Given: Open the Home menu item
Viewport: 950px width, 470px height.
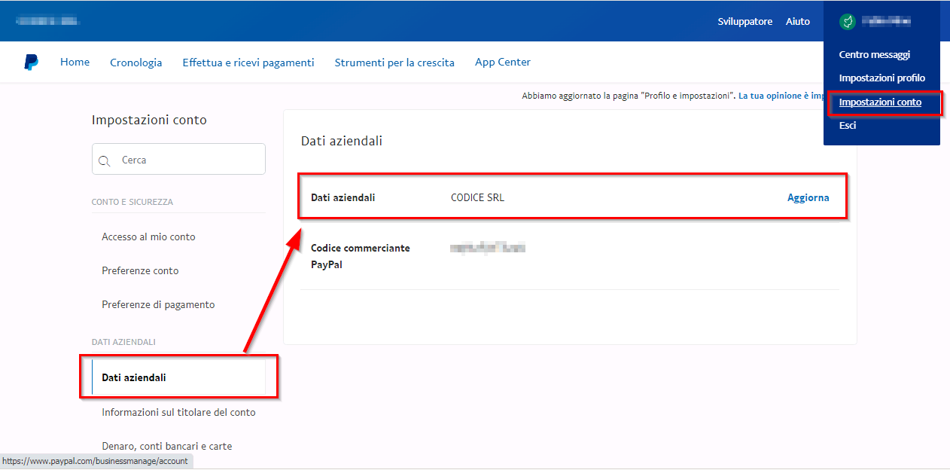Looking at the screenshot, I should tap(75, 63).
